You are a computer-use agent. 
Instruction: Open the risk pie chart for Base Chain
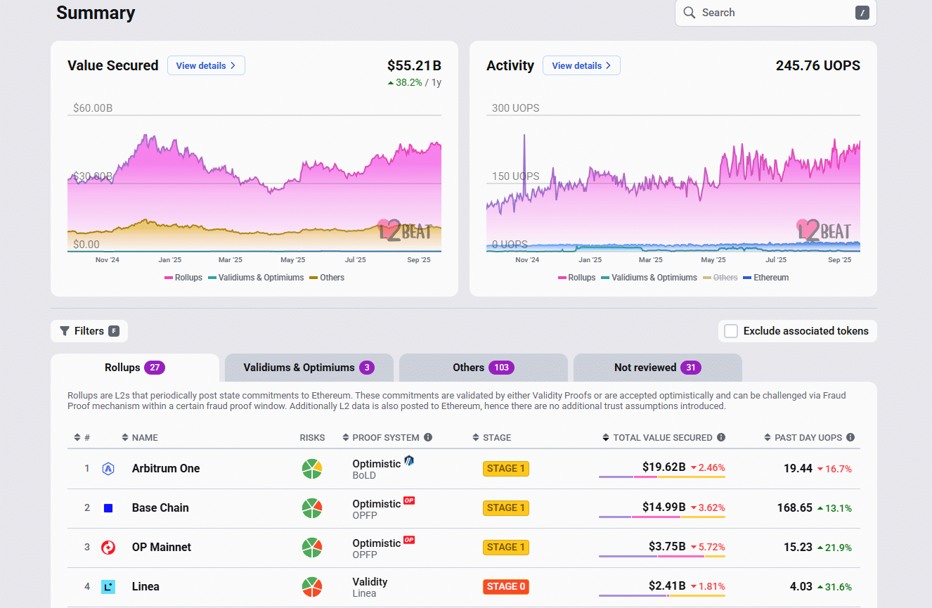point(312,508)
